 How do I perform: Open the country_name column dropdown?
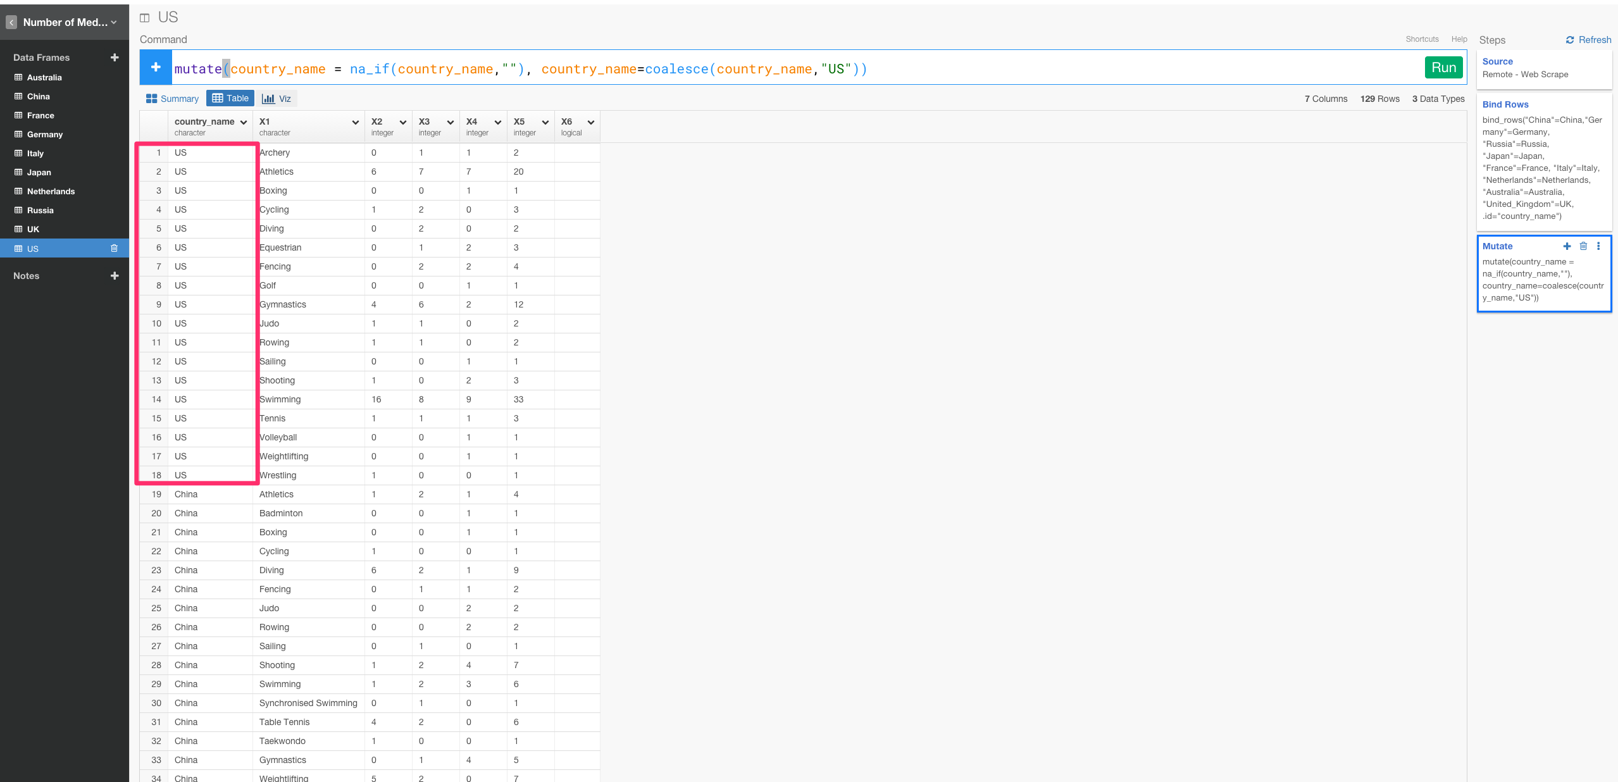pos(244,122)
